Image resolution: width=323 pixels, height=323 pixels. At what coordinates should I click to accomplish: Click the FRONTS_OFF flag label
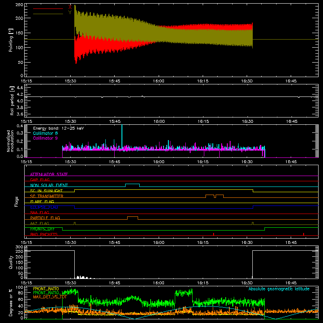click(42, 229)
